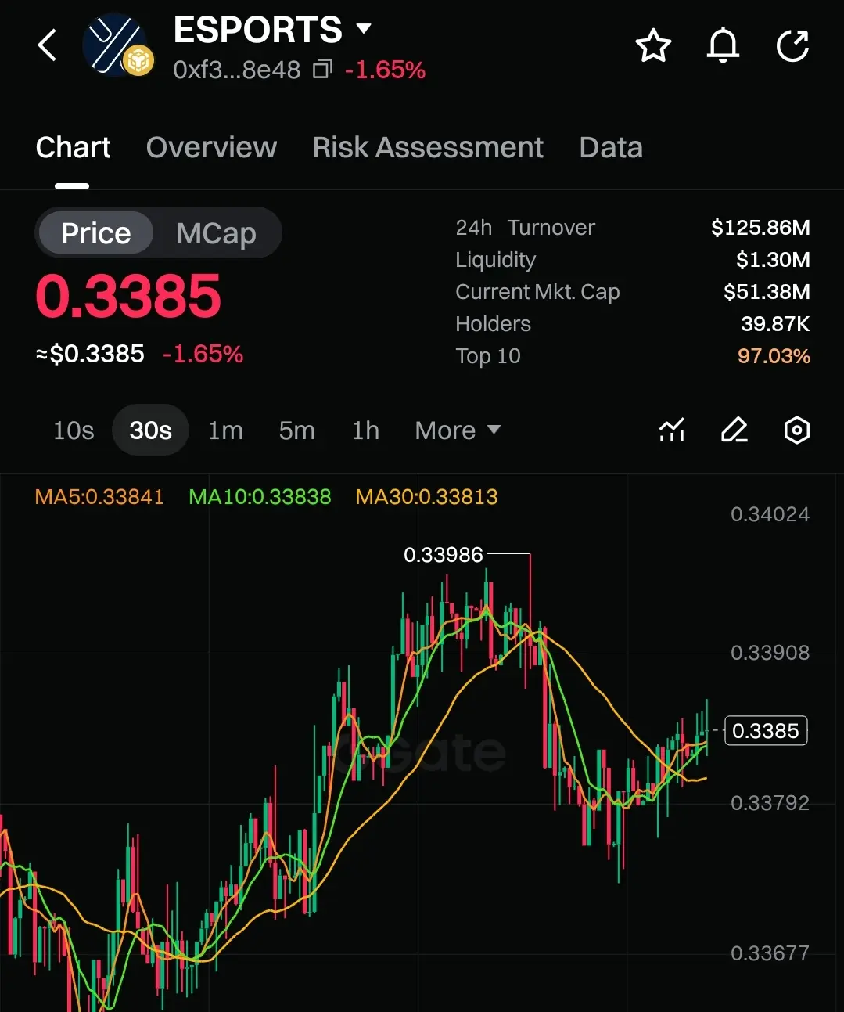Open the Risk Assessment tab
Screen dimensions: 844x1012
coord(428,147)
